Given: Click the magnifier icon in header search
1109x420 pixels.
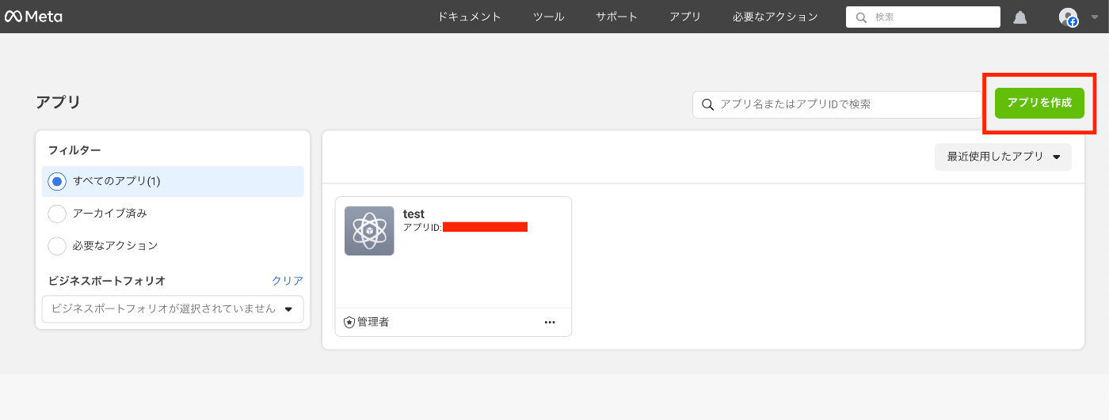Looking at the screenshot, I should pyautogui.click(x=861, y=17).
